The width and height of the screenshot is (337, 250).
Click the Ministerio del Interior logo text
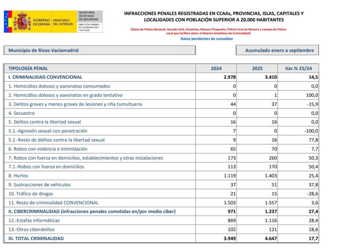click(x=63, y=22)
